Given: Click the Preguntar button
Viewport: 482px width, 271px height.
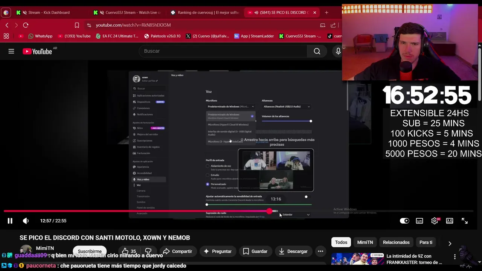Looking at the screenshot, I should (x=218, y=251).
